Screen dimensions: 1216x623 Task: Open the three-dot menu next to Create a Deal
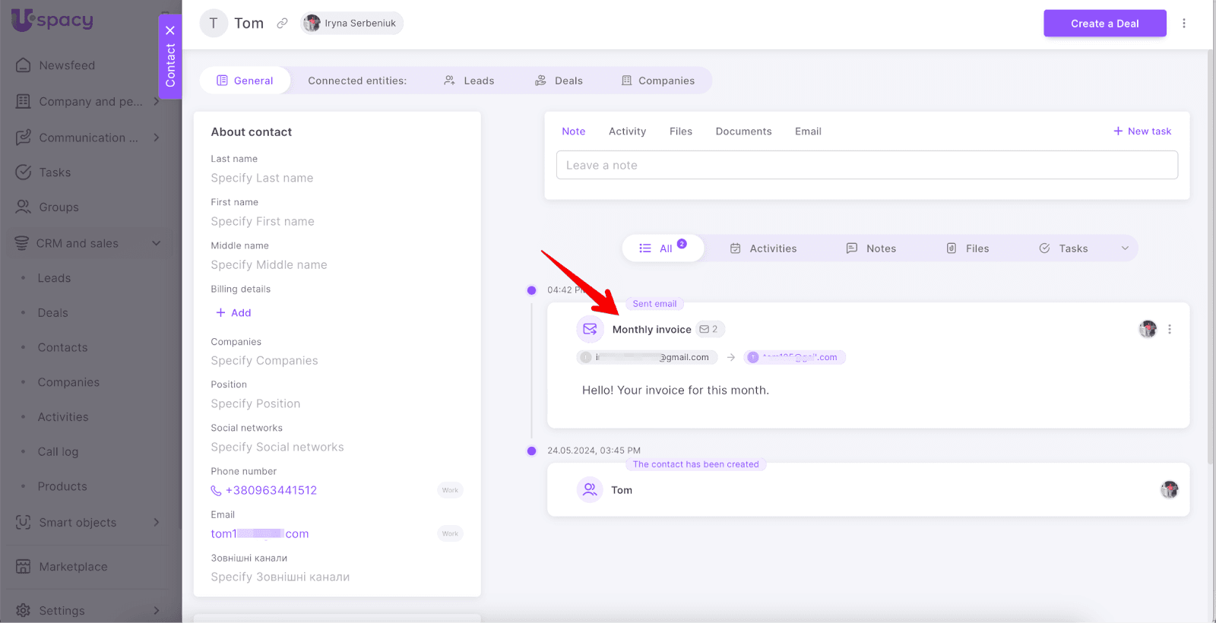click(x=1183, y=24)
